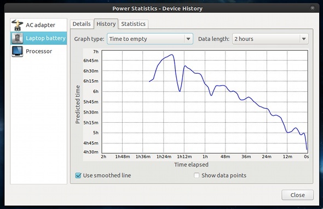Click the 1h48m x-axis label
Image resolution: width=323 pixels, height=209 pixels.
pyautogui.click(x=123, y=157)
